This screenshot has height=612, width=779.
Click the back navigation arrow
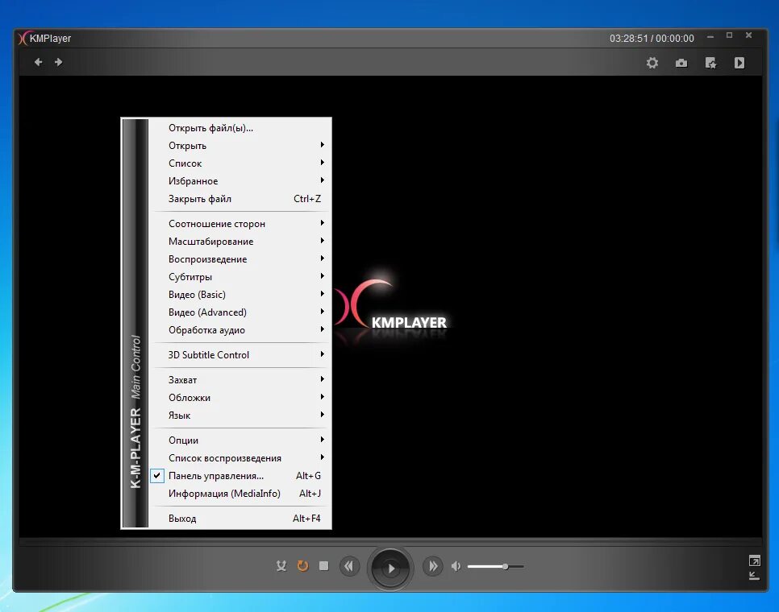[38, 61]
